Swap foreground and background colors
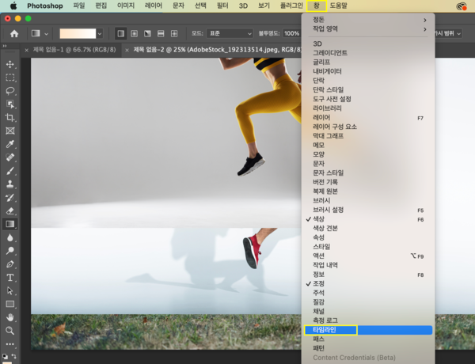This screenshot has height=364, width=475. [x=13, y=356]
